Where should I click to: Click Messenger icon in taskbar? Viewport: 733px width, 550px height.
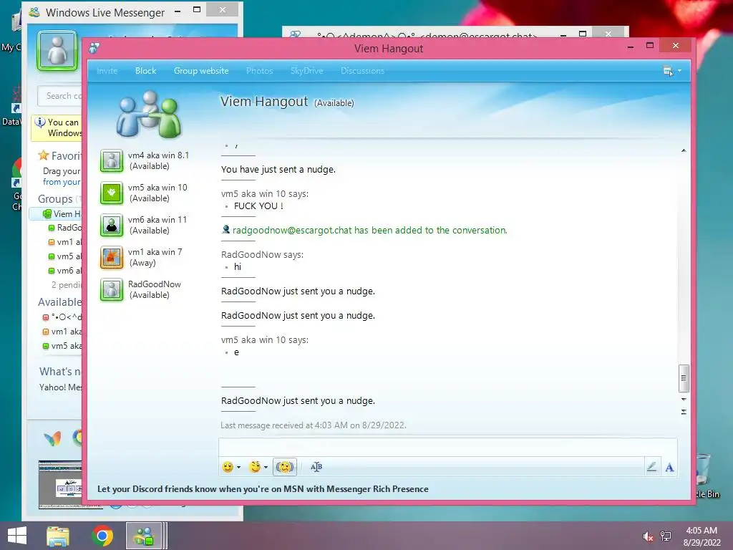tap(144, 536)
